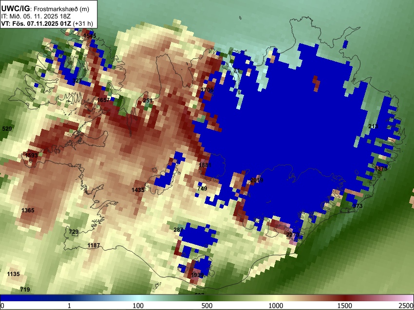Screen dimensions: 414x310
Task: Click the 213 value label
Action: (373, 126)
